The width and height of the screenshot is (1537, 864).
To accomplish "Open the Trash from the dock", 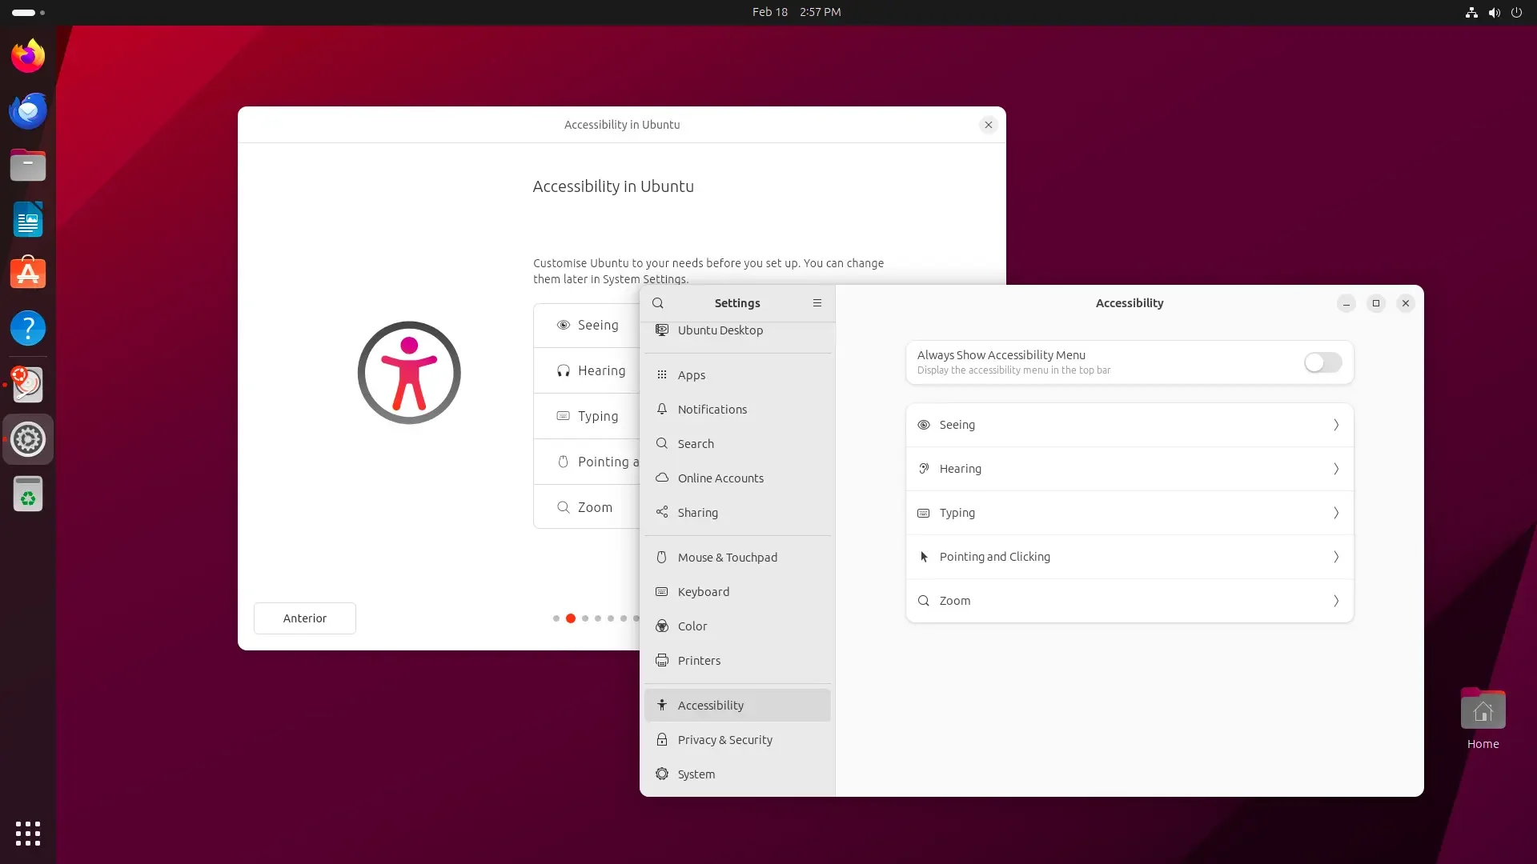I will point(28,494).
